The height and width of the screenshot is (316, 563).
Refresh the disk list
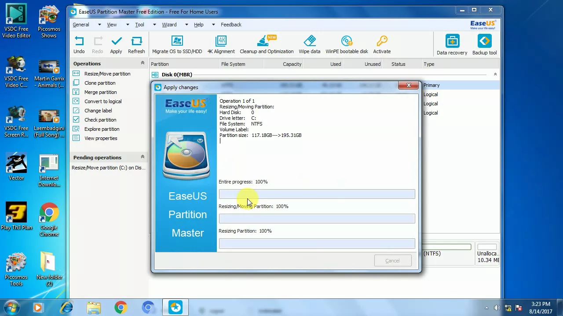pos(136,45)
